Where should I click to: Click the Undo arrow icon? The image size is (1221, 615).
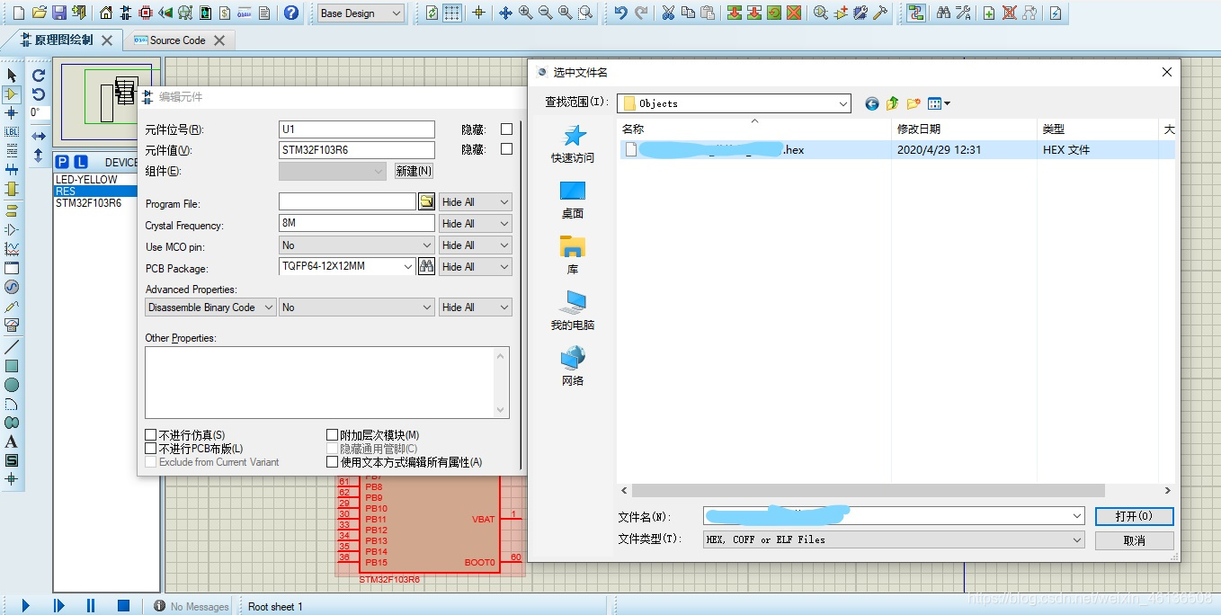tap(620, 13)
